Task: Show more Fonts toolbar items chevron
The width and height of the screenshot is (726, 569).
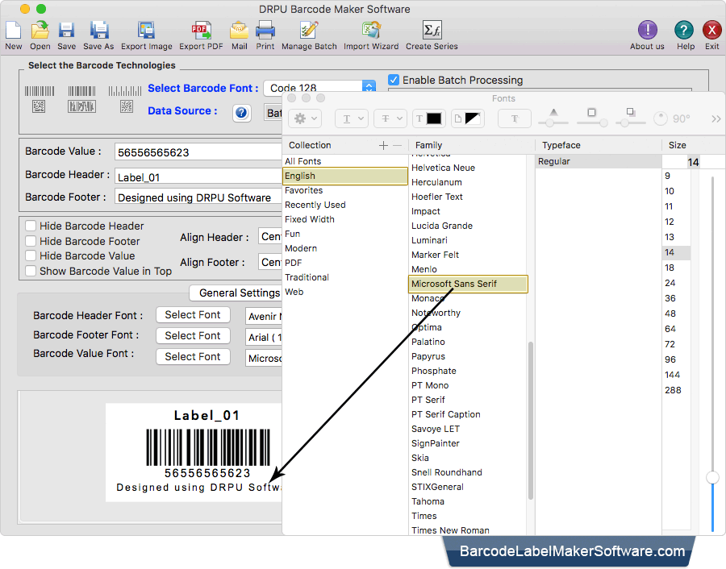Action: point(716,119)
